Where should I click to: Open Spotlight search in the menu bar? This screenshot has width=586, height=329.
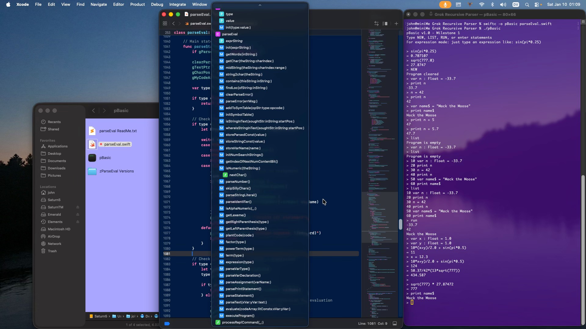(527, 4)
